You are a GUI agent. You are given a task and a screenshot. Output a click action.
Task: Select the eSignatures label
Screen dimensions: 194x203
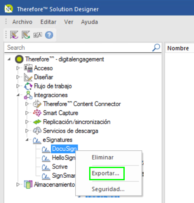(57, 140)
